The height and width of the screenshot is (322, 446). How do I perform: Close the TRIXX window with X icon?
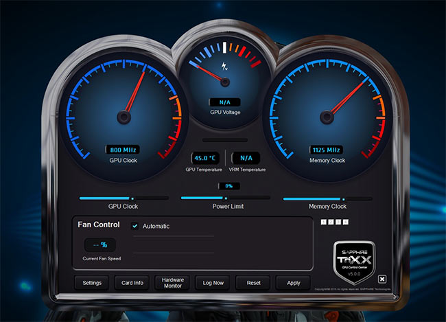tap(382, 279)
